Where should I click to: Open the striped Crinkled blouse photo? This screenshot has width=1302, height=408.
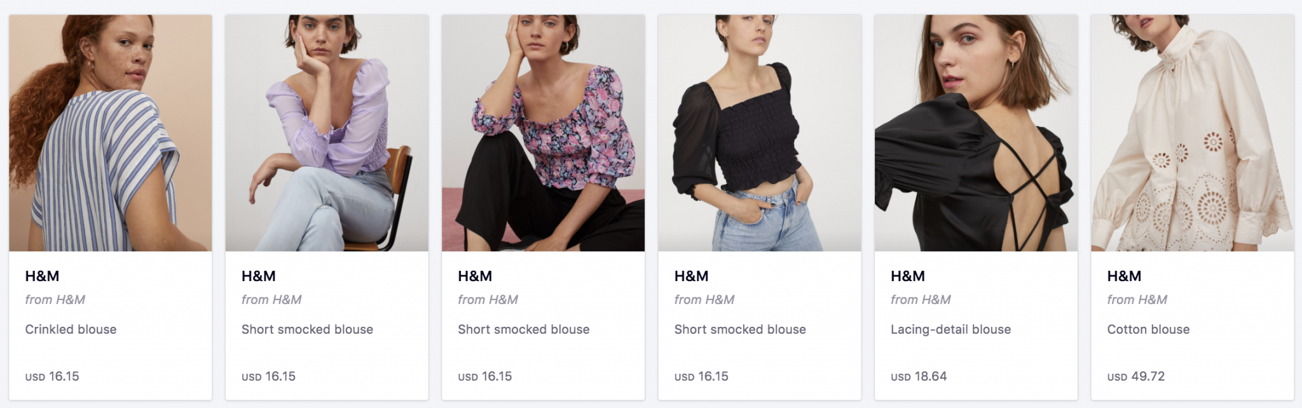tap(111, 133)
